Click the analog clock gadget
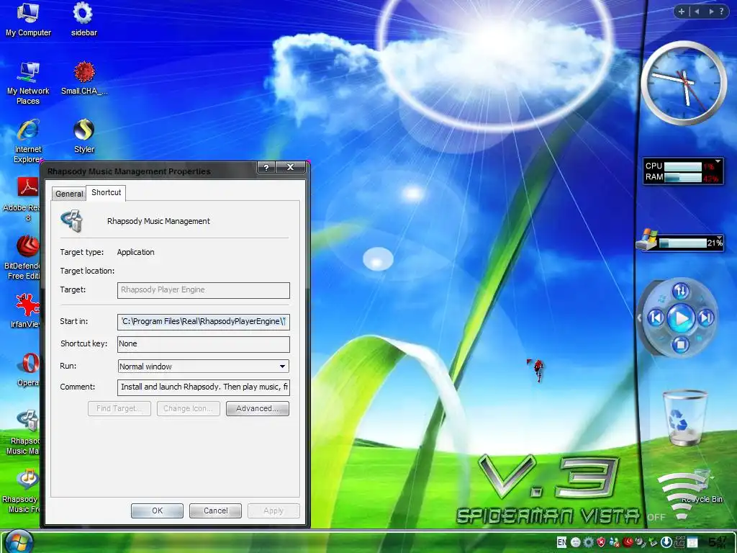Viewport: 737px width, 553px height. click(684, 84)
